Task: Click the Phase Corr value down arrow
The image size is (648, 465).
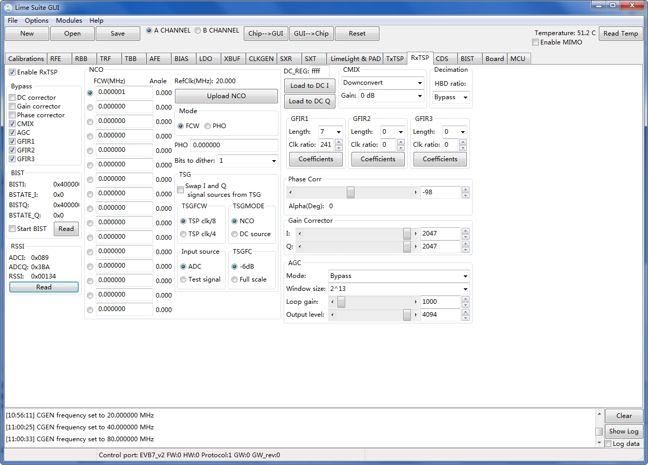Action: tap(465, 195)
